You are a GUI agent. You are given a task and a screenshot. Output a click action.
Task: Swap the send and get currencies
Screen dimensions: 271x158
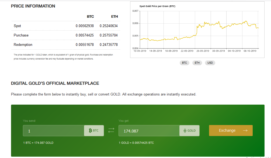[111, 130]
